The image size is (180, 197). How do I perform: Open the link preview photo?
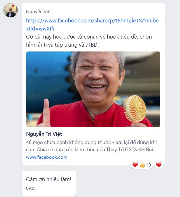pos(93,89)
